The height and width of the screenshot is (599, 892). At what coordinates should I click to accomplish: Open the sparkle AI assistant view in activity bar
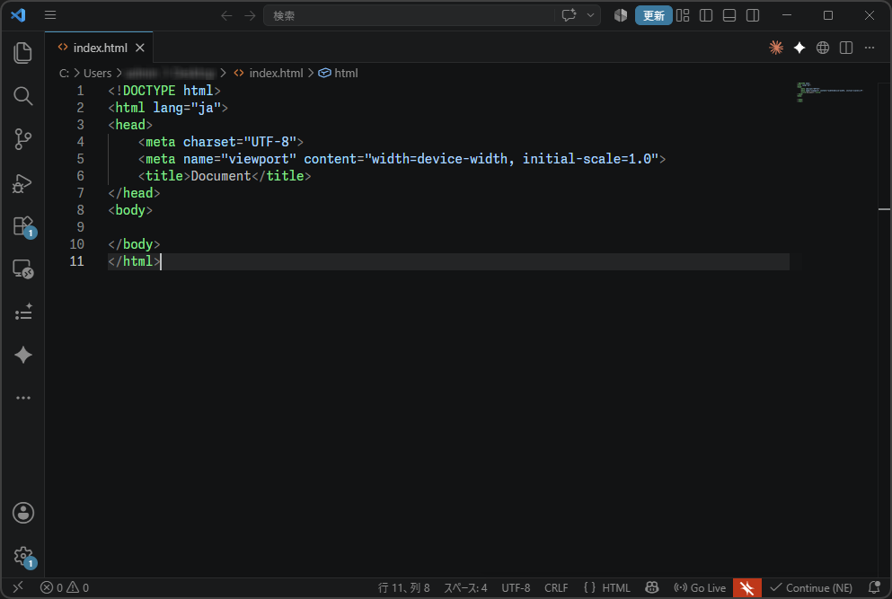[x=22, y=355]
